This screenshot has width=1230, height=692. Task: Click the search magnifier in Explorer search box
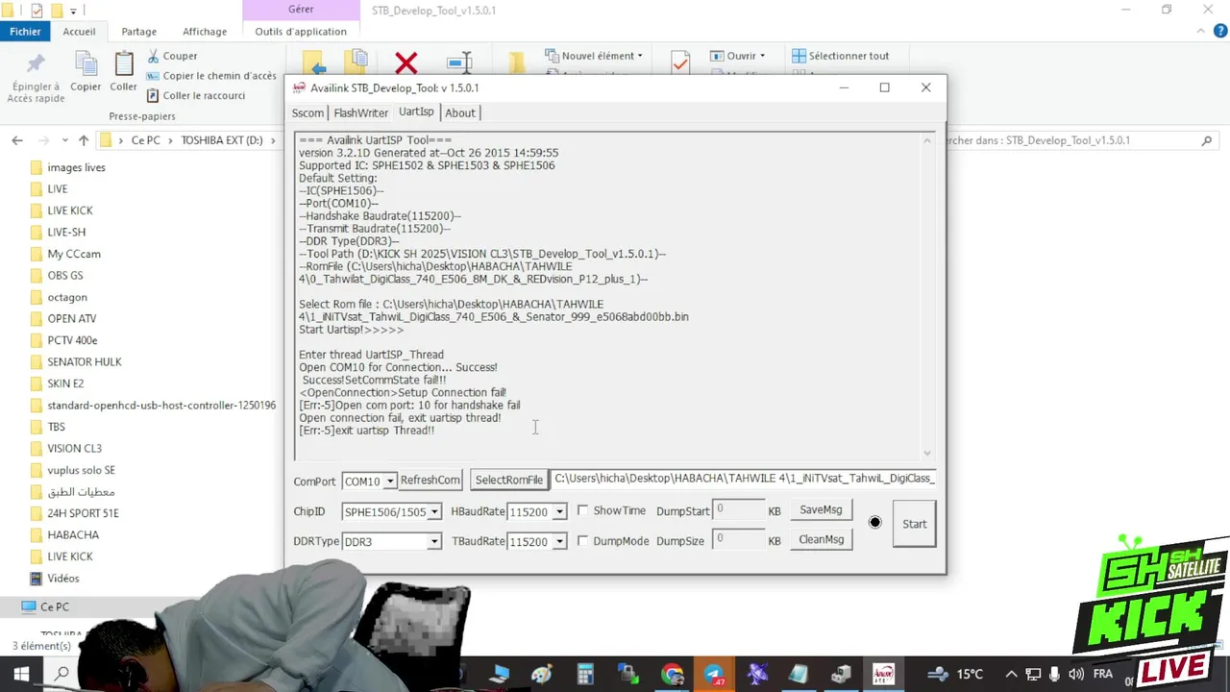click(x=1207, y=140)
